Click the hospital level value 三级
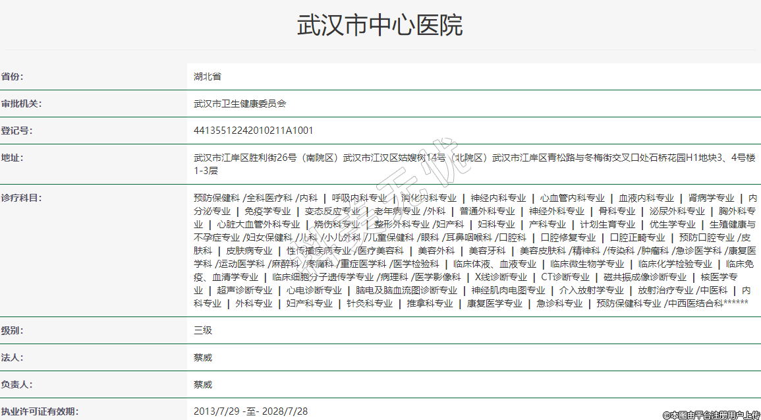761x420 pixels. tap(203, 330)
